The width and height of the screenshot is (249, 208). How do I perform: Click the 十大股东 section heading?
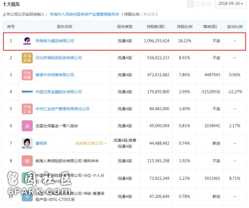pos(11,4)
